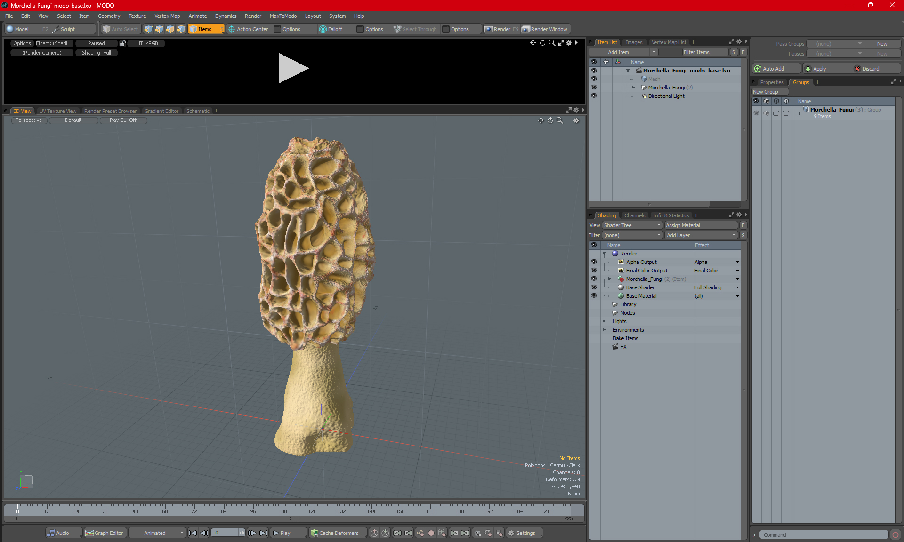Open Shader Tree view dropdown

632,225
